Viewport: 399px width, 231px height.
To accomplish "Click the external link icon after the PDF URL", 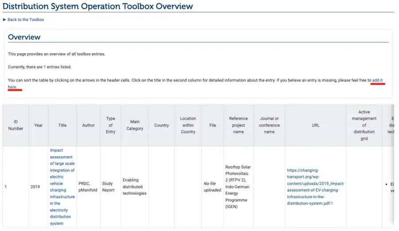I will click(332, 204).
